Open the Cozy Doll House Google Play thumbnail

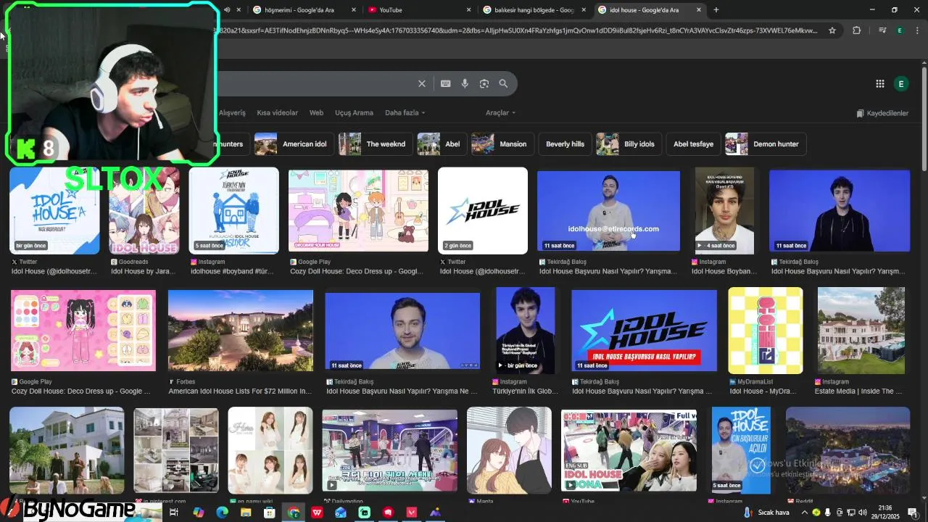(358, 211)
